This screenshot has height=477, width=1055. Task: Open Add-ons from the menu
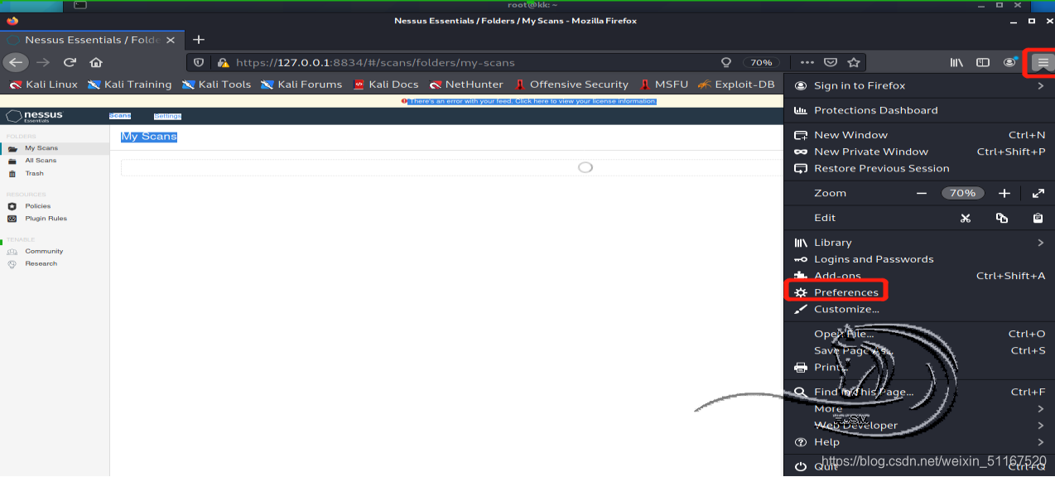(919, 276)
